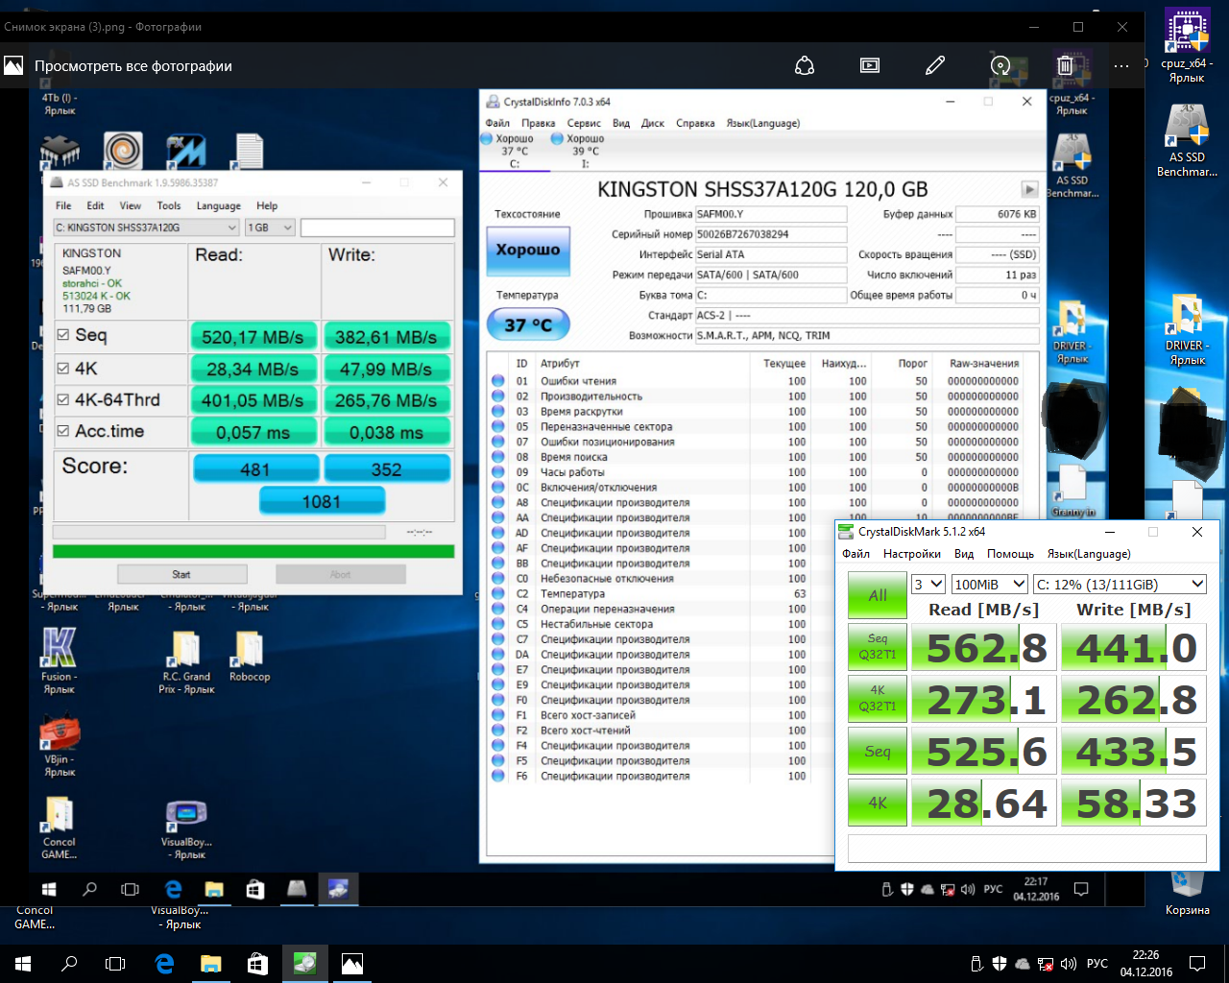The image size is (1229, 983).
Task: Click the status orb for 01 Ошибки чтения
Action: 498,381
